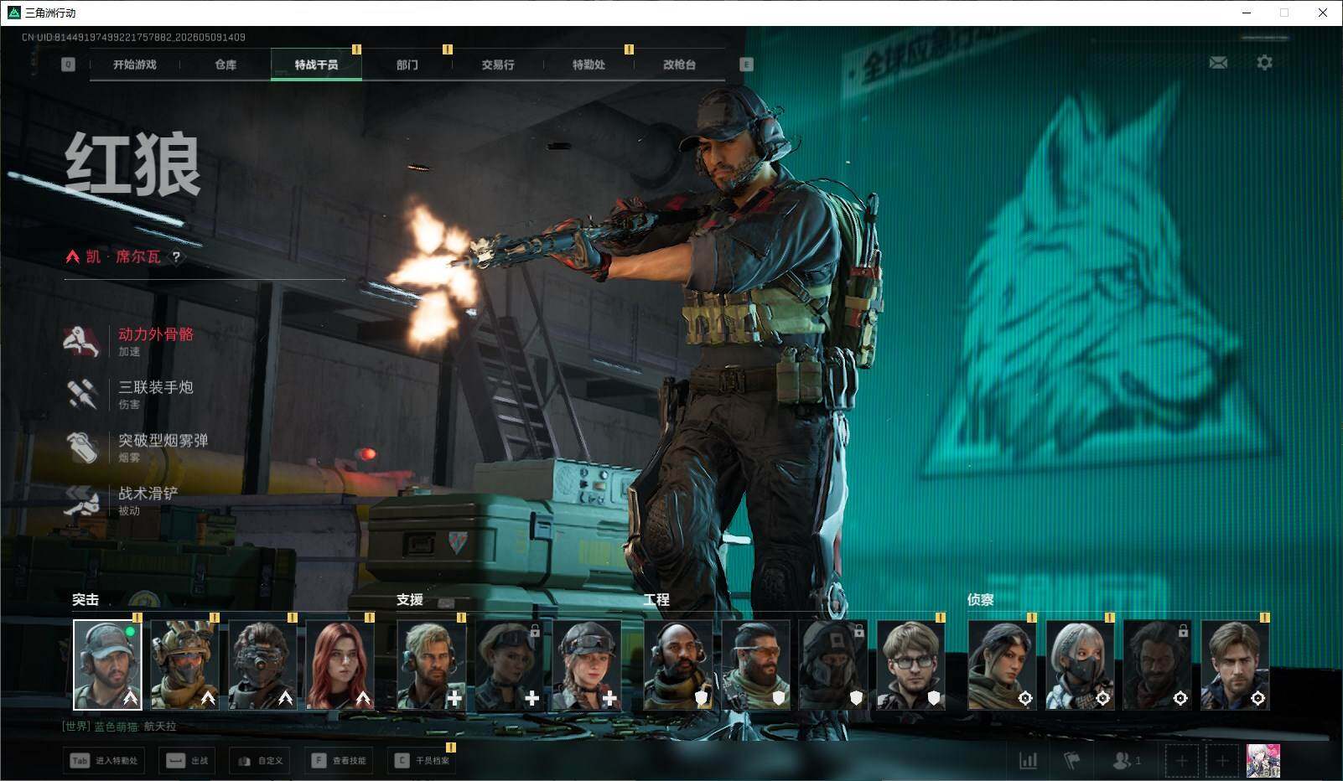Click the question mark beside 凯·席尔瓦
Viewport: 1343px width, 781px height.
pyautogui.click(x=176, y=257)
